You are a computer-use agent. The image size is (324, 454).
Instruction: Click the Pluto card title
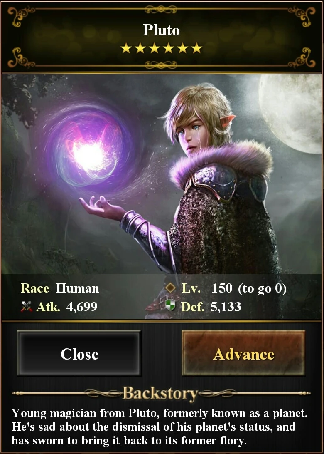(x=161, y=30)
